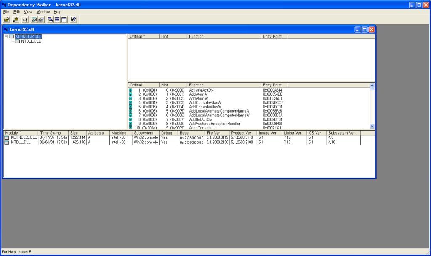This screenshot has height=256, width=431.
Task: Click the Tile Horizontally toolbar icon
Action: [x=57, y=19]
